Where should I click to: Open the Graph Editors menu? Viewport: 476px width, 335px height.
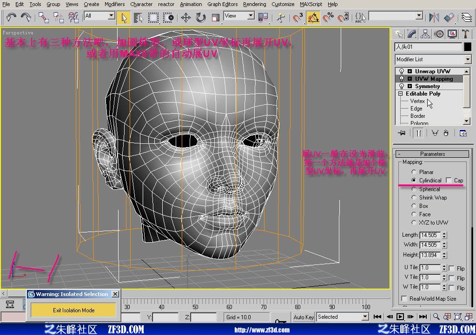pos(222,4)
